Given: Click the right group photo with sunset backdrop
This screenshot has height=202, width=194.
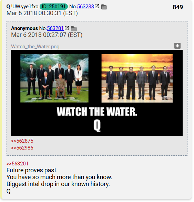Looking at the screenshot, I should click(137, 78).
